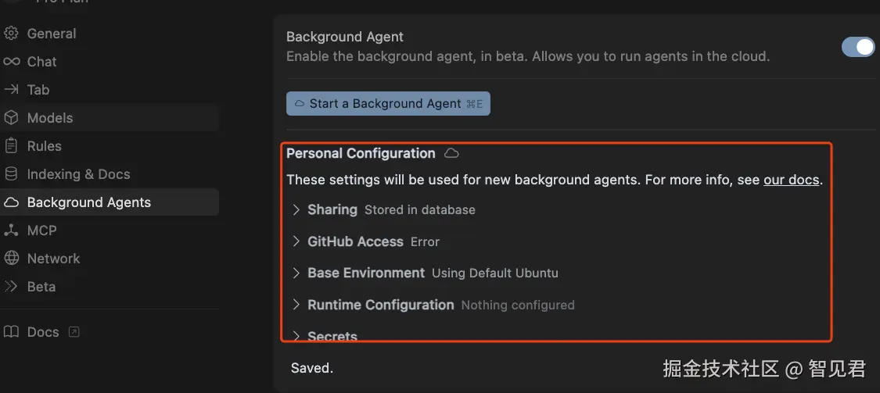The height and width of the screenshot is (393, 880).
Task: Click the Indexing & Docs database icon
Action: pyautogui.click(x=11, y=174)
